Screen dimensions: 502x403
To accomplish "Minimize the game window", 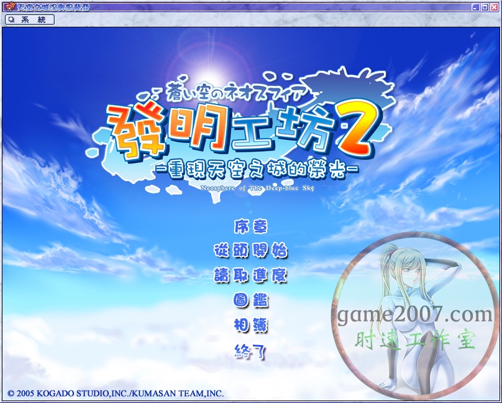I will point(475,7).
